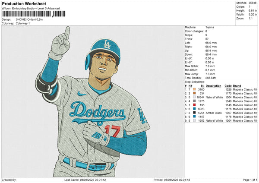Click the gray swatch for thread 1275
259x183 pixels.
pyautogui.click(x=194, y=101)
